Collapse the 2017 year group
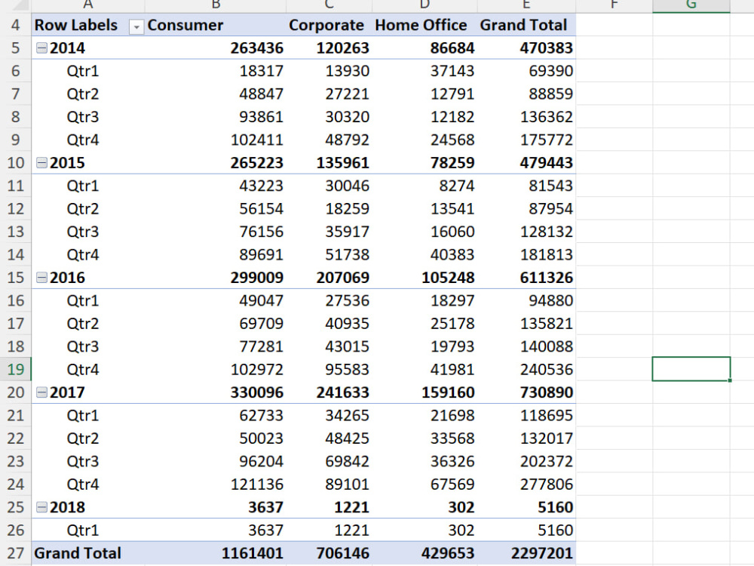The height and width of the screenshot is (566, 754). coord(42,392)
